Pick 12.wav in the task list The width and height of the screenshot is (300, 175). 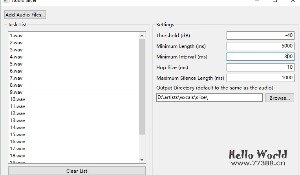pos(18,113)
